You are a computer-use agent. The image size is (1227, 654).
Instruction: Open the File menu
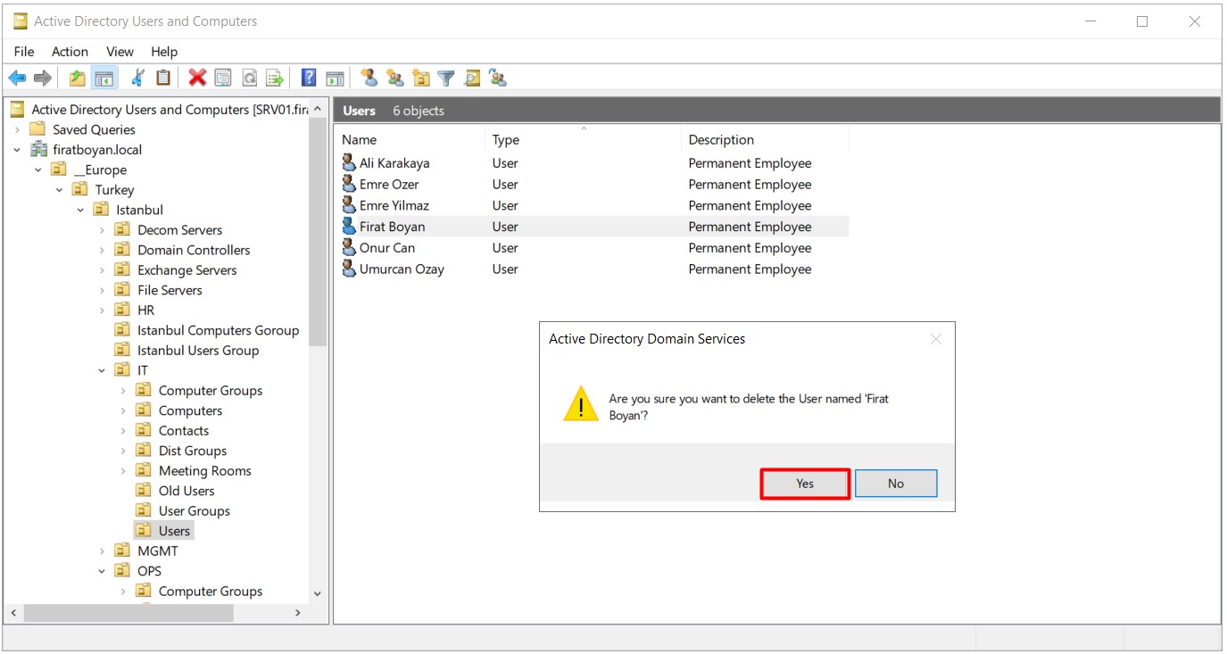[24, 52]
